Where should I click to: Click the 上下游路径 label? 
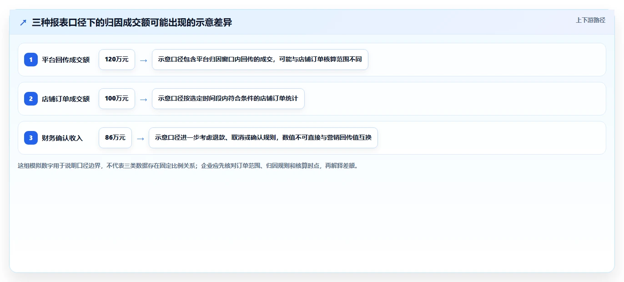tap(590, 20)
